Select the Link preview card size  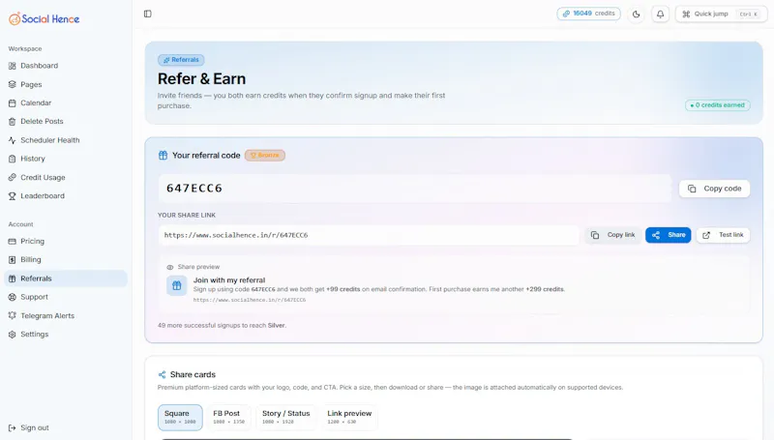click(x=349, y=418)
